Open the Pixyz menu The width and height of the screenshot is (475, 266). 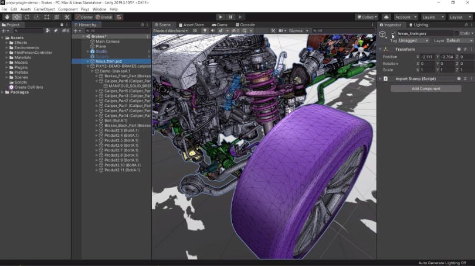point(85,9)
